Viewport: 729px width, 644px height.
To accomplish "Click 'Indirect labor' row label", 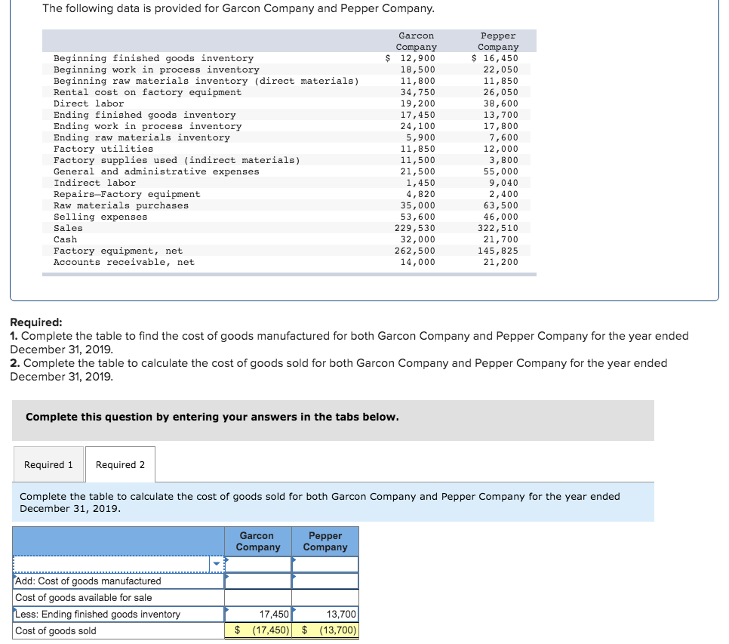I will point(94,183).
